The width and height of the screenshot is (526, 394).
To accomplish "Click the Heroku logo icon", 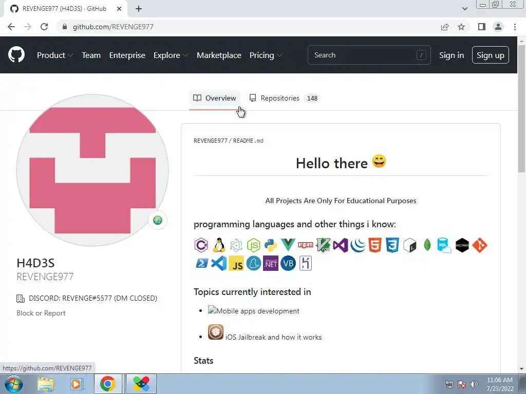I will coord(306,263).
